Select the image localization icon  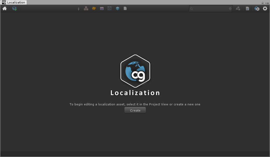[102, 8]
